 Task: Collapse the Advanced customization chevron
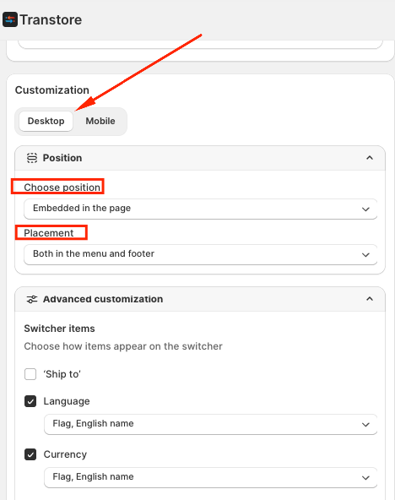pos(370,299)
